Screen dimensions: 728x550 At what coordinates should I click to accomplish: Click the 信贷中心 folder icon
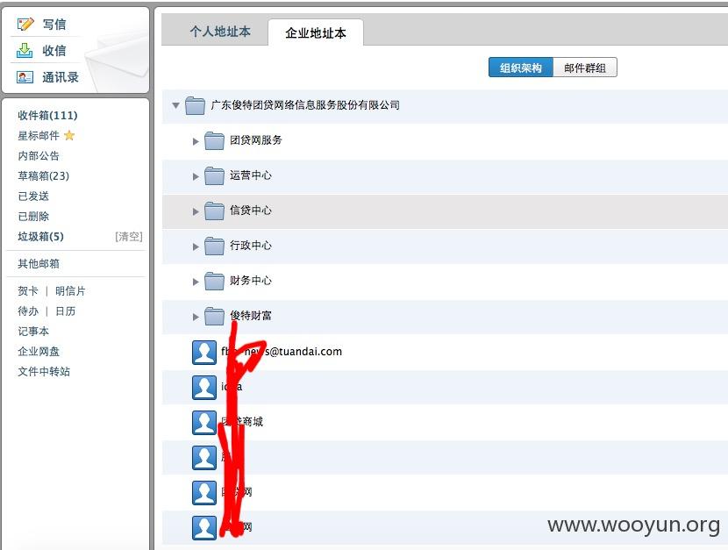coord(214,211)
